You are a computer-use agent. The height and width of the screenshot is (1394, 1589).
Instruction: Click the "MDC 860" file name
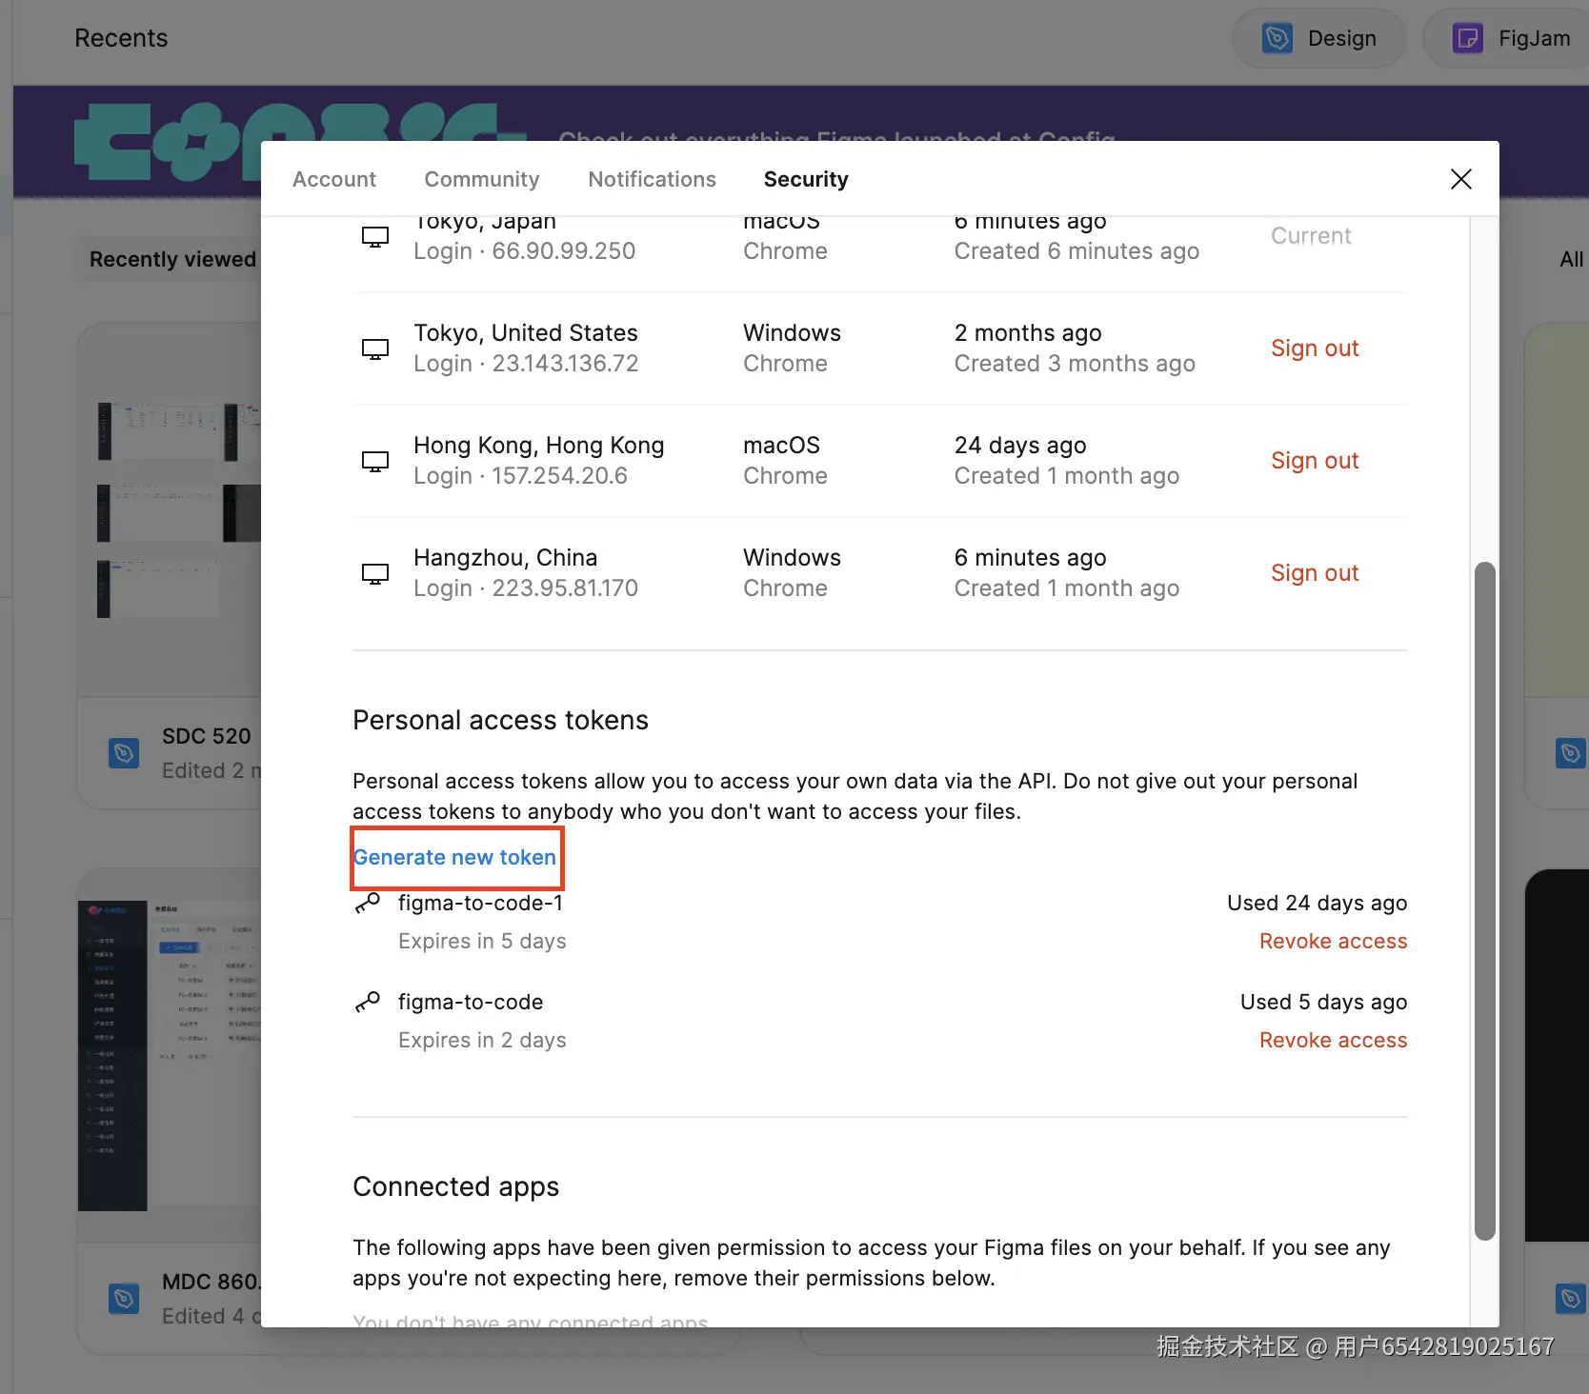[x=210, y=1282]
